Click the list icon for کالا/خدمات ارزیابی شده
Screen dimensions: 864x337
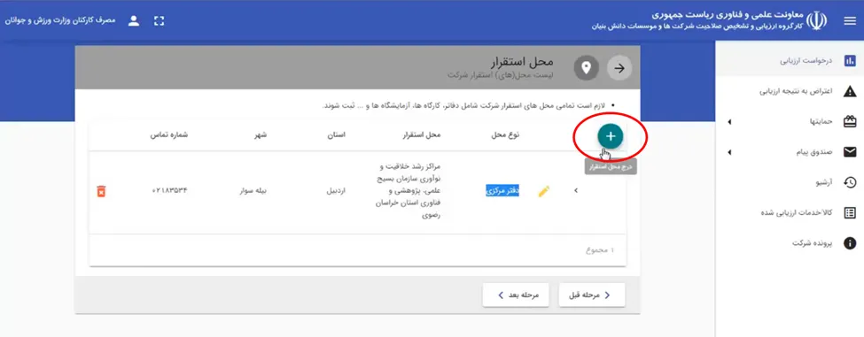[x=850, y=213]
